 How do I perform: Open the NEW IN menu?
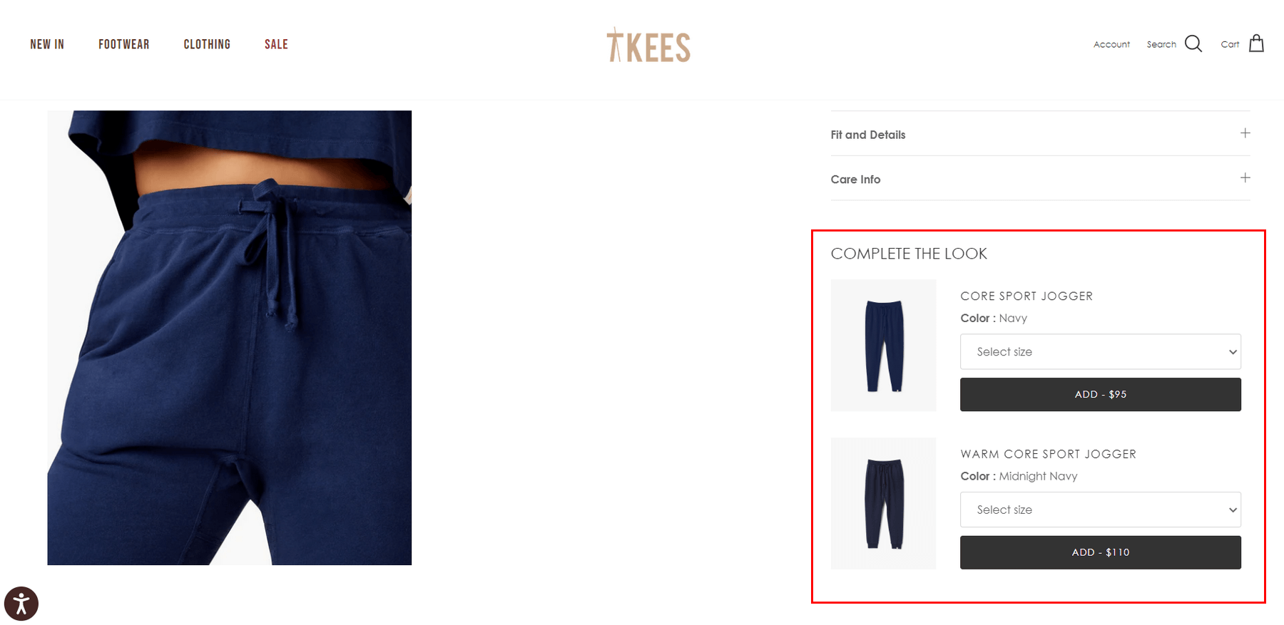(x=47, y=44)
